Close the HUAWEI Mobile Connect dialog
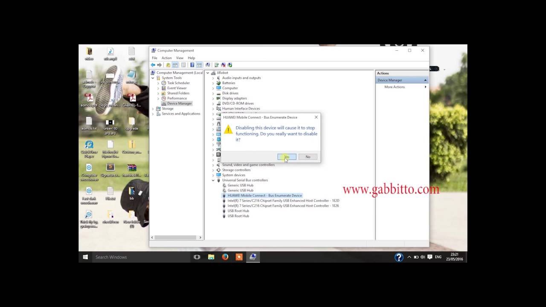 (316, 117)
